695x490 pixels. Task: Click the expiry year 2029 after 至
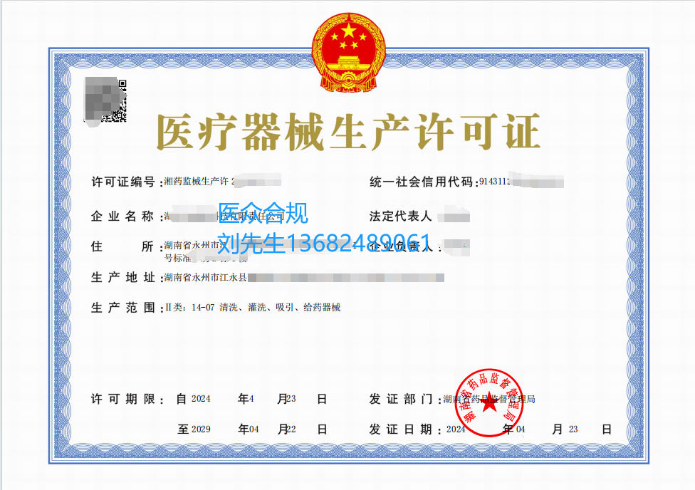click(x=201, y=429)
